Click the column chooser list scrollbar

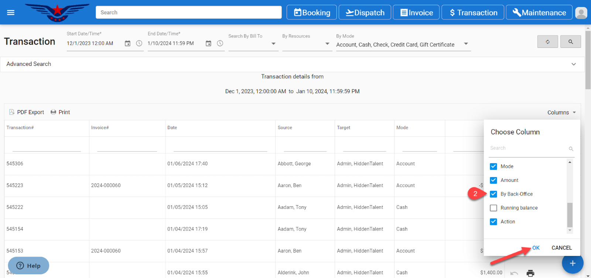tap(570, 215)
